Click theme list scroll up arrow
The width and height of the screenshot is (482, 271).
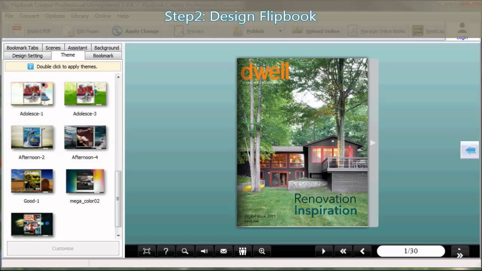coord(118,77)
